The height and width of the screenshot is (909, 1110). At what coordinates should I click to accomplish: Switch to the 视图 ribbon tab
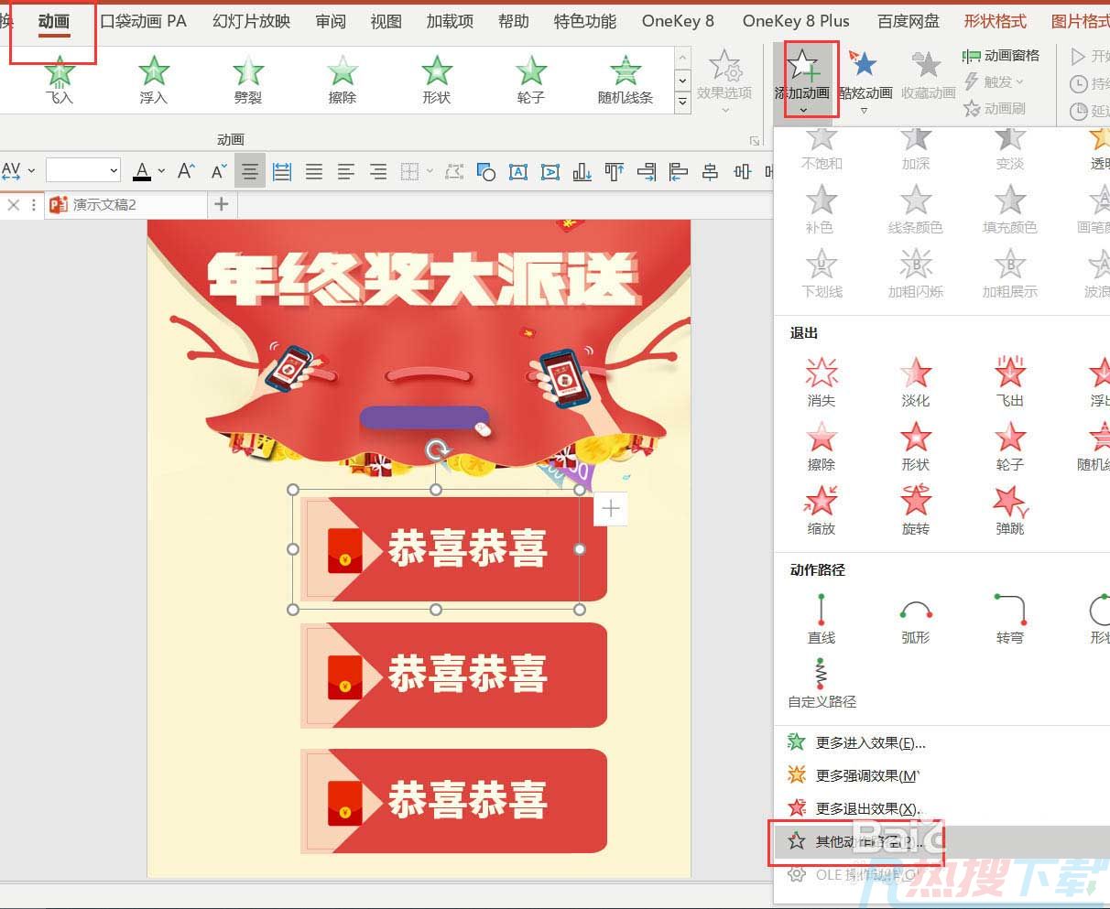386,21
